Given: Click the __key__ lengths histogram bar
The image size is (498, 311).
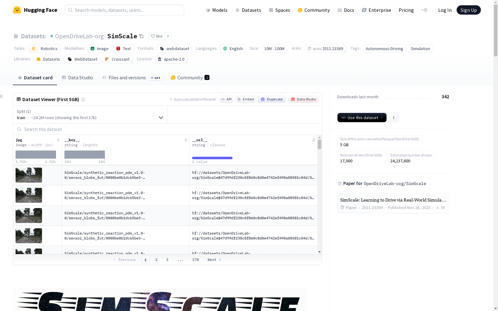Looking at the screenshot, I should tap(85, 155).
